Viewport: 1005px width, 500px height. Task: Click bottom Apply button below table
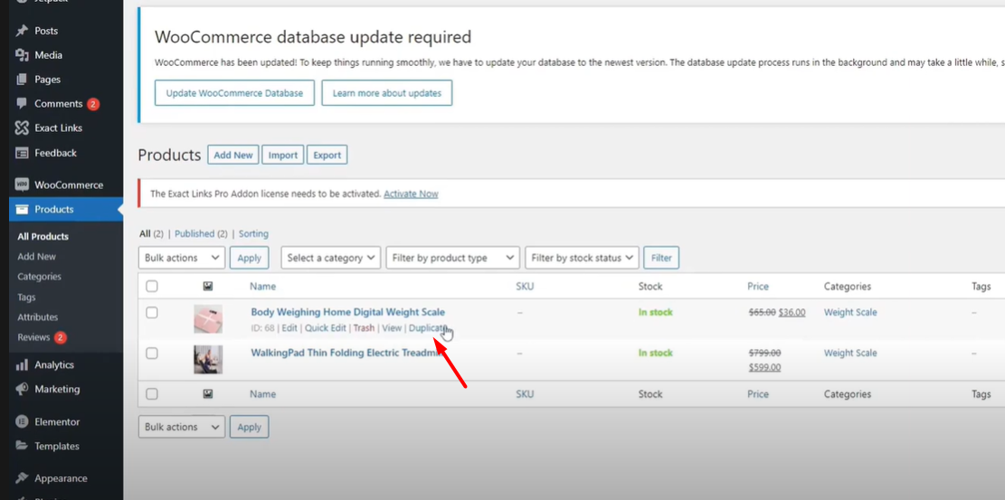250,427
